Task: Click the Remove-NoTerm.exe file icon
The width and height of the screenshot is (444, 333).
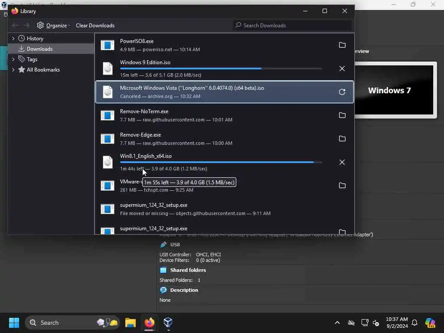Action: pos(108,115)
